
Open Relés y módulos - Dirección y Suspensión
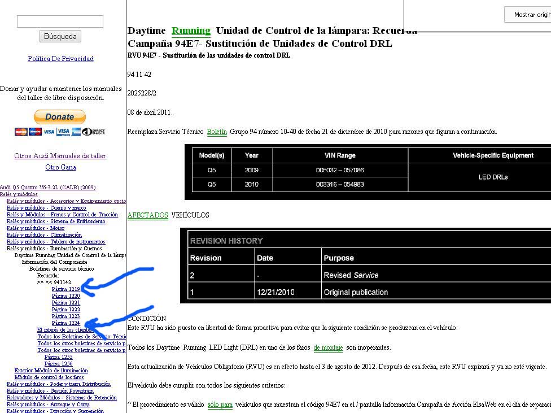[x=55, y=411]
